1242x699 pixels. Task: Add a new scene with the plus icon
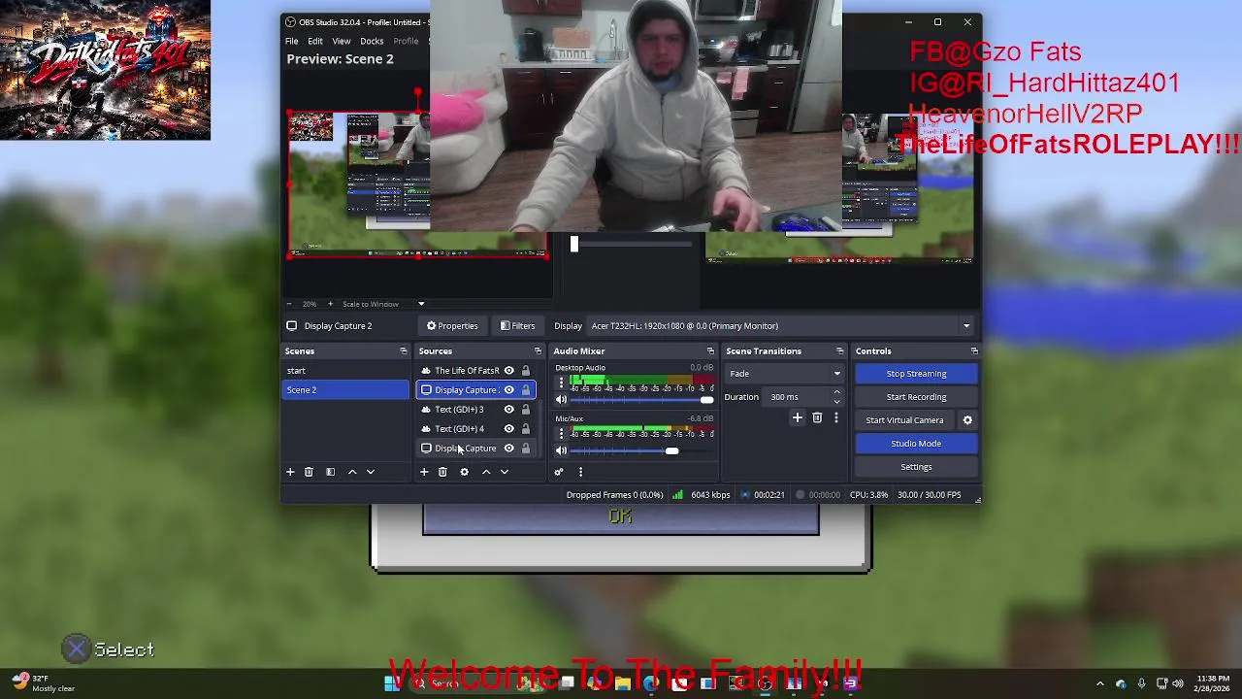coord(289,472)
